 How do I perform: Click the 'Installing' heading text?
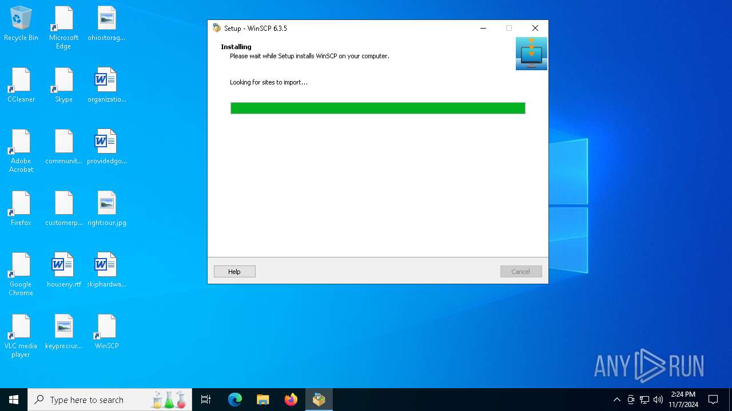coord(236,47)
